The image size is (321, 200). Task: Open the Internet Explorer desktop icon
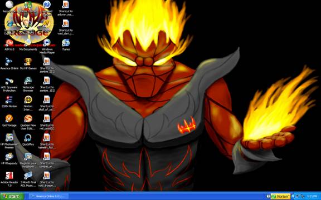(x=9, y=24)
